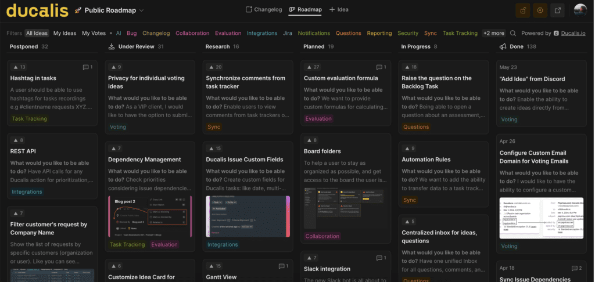Screen dimensions: 595x282
Task: Switch to the Changelog tab
Action: click(x=264, y=10)
